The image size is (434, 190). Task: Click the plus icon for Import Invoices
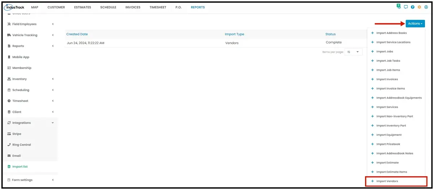point(373,79)
